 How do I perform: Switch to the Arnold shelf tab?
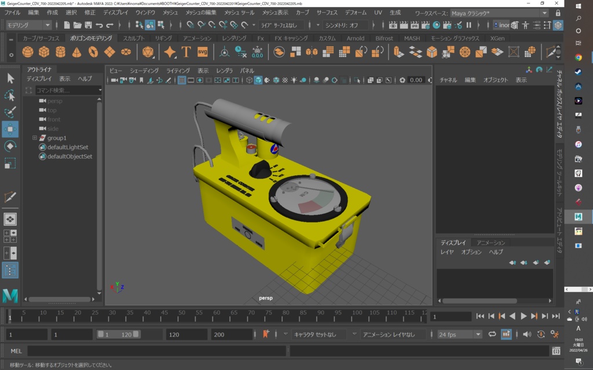355,38
